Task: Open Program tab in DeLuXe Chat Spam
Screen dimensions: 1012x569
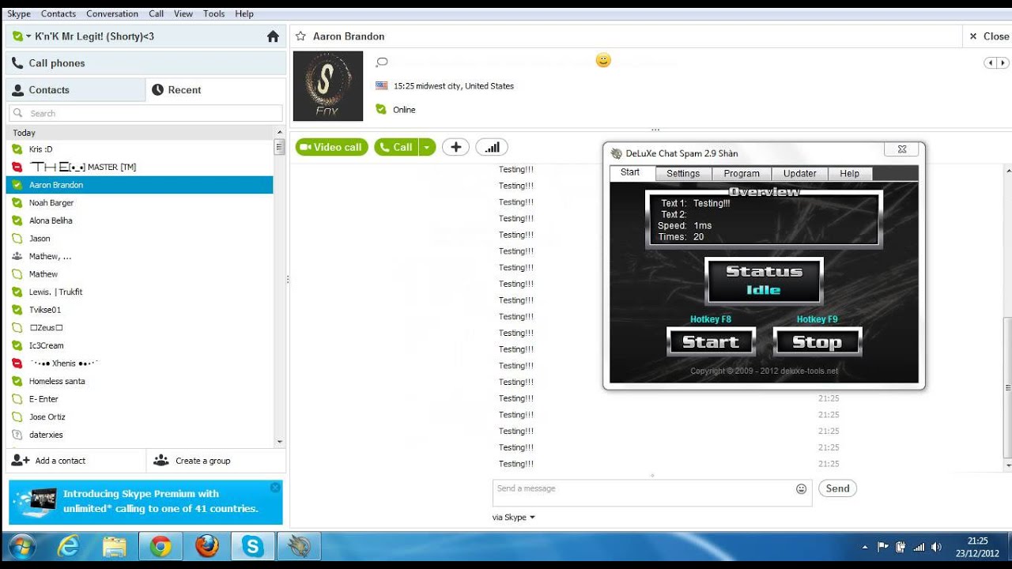Action: tap(742, 174)
